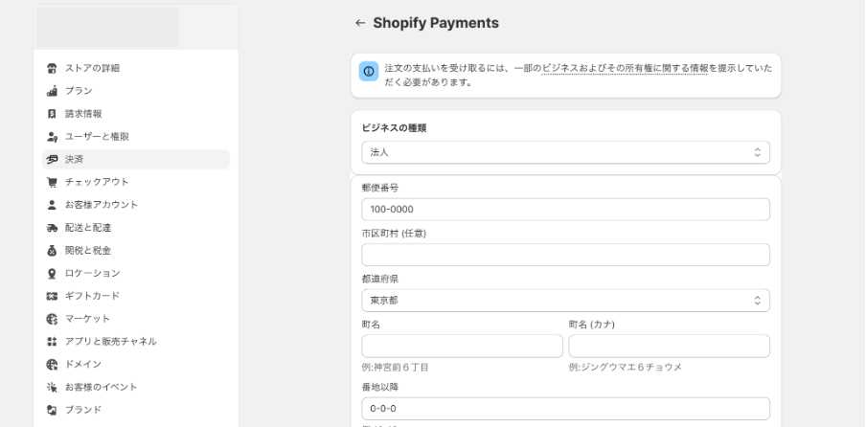Click the 決済 payments icon

[x=52, y=160]
